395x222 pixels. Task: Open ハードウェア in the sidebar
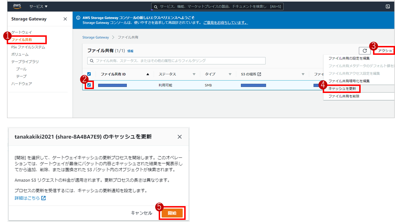coord(22,83)
